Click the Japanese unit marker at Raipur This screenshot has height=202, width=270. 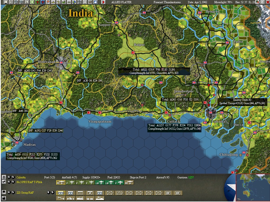click(x=133, y=53)
